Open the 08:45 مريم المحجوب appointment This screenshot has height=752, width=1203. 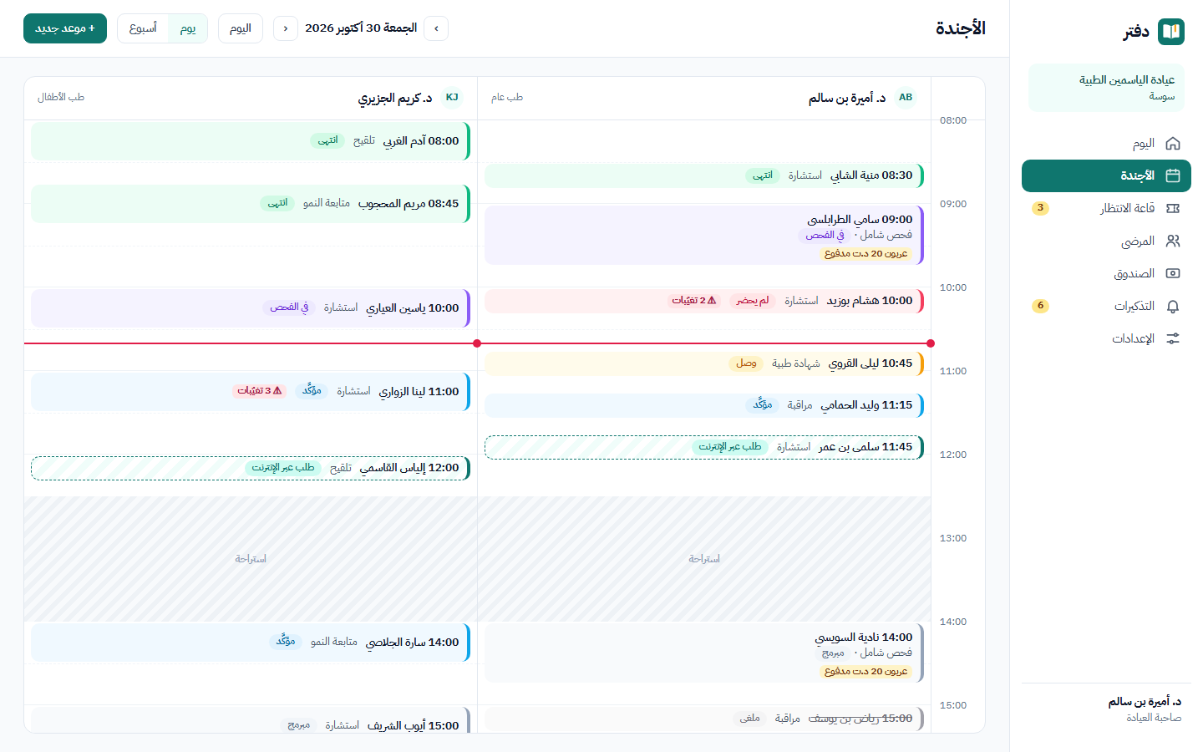pyautogui.click(x=251, y=204)
